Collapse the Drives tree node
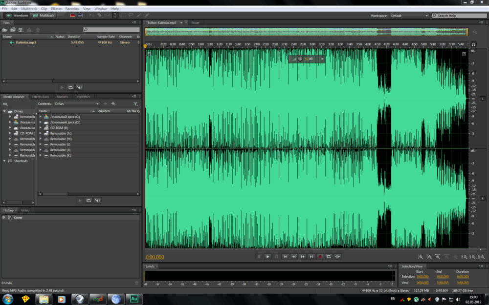489x305 pixels. 5,111
